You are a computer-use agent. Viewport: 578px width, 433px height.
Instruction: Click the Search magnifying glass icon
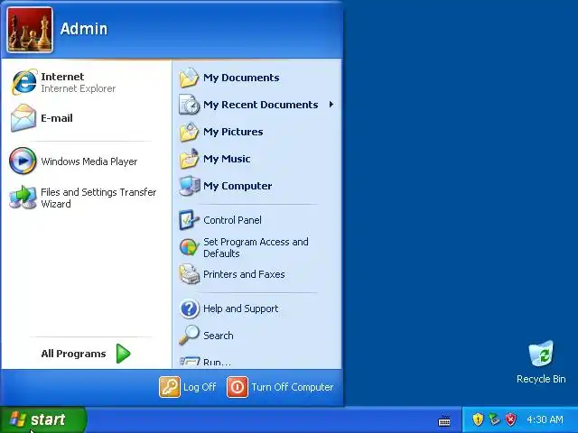point(189,335)
